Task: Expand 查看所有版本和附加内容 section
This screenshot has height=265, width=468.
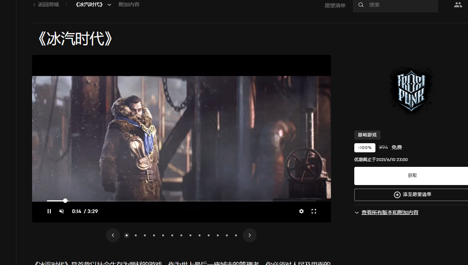Action: pyautogui.click(x=386, y=213)
